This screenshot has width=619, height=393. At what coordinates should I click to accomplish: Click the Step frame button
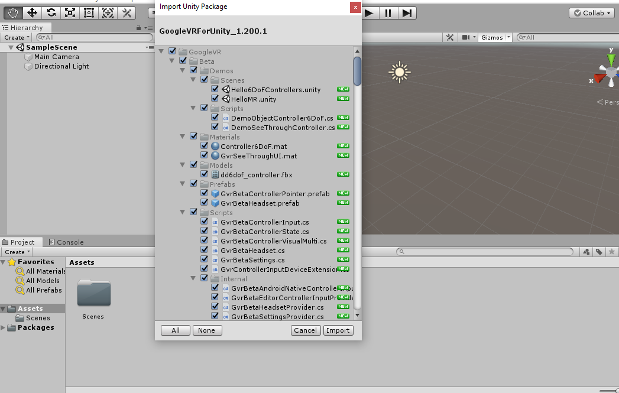point(407,13)
